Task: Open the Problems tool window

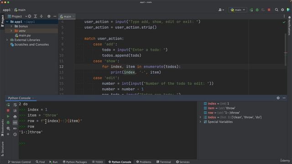Action: pyautogui.click(x=144, y=162)
